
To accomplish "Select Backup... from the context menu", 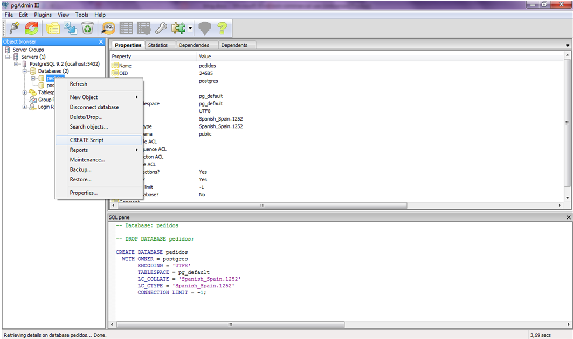I will (81, 169).
